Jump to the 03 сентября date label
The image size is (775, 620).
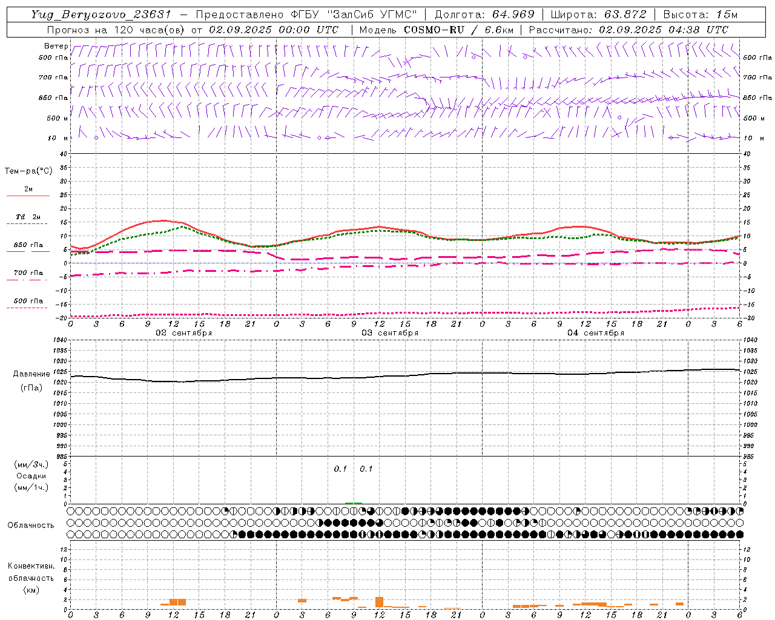click(x=389, y=333)
